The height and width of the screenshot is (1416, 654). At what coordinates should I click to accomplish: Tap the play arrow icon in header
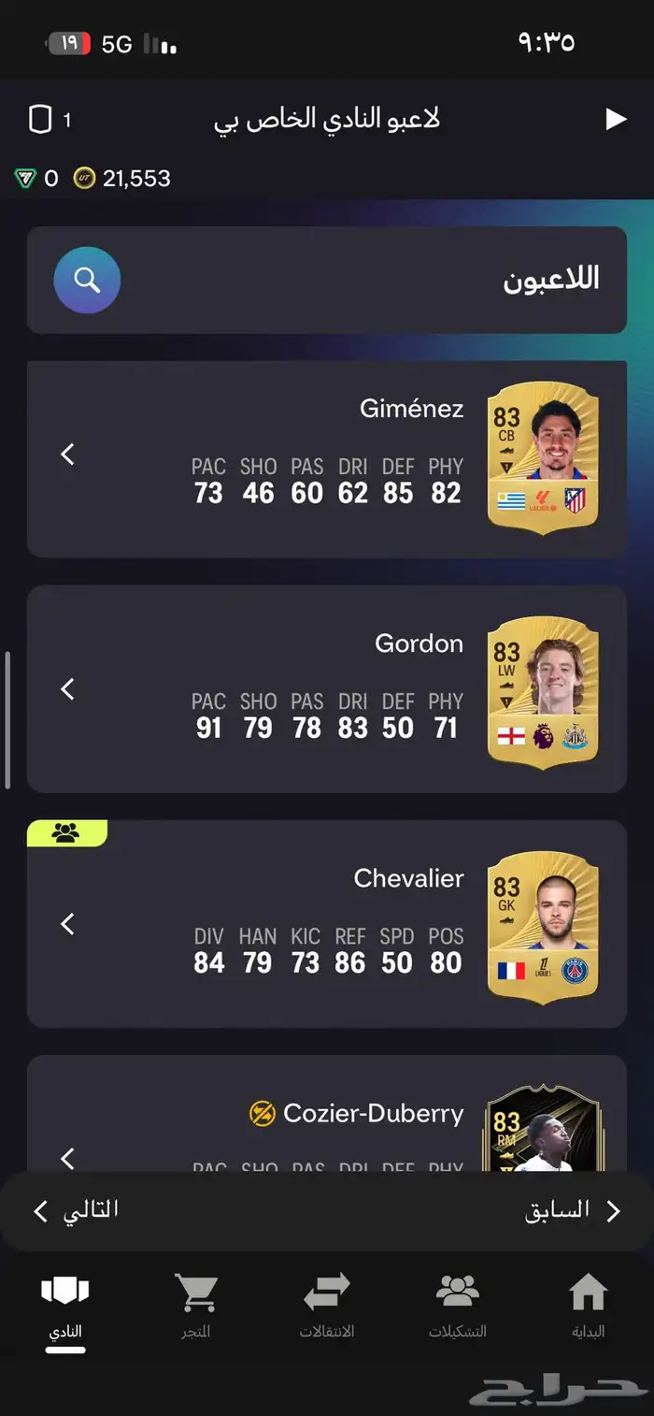pos(616,119)
